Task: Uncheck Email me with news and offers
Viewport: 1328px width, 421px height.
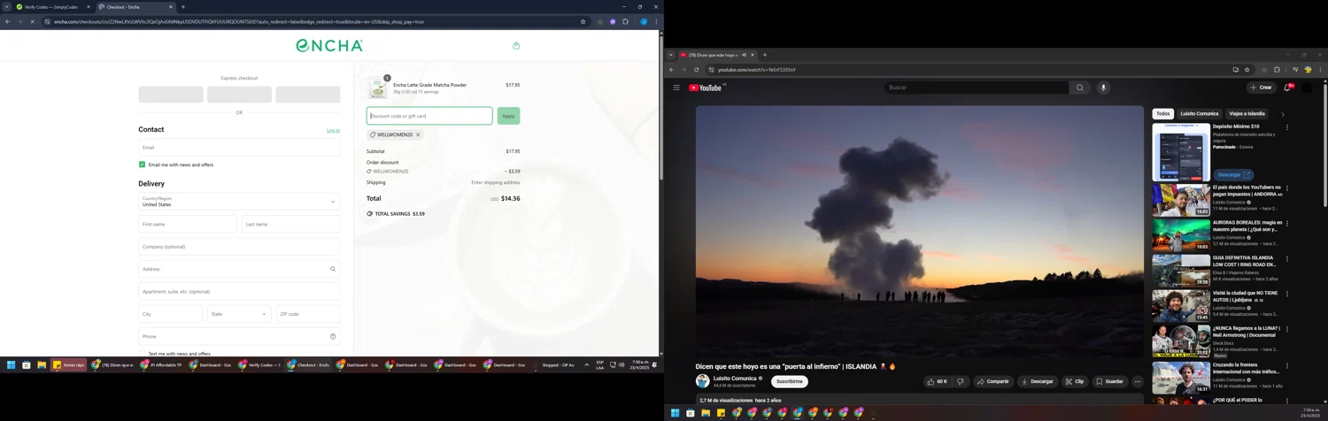Action: click(142, 165)
